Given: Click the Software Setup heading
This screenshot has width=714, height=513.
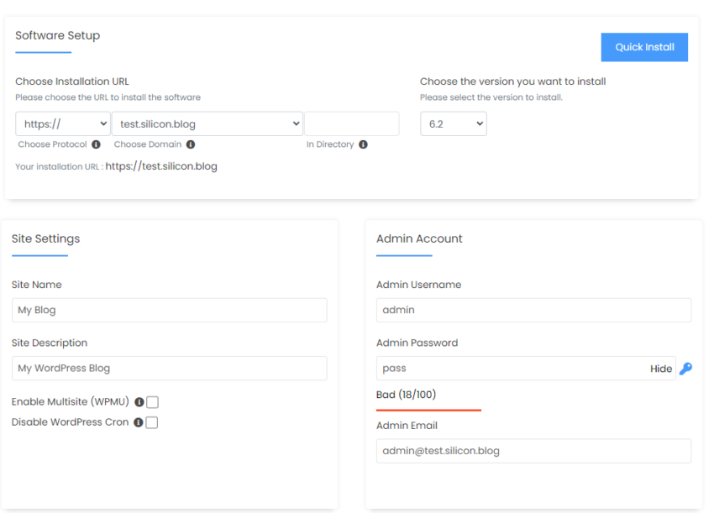Looking at the screenshot, I should pyautogui.click(x=57, y=35).
